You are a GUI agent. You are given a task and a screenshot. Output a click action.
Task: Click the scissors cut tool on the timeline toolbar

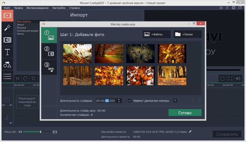click(x=18, y=78)
